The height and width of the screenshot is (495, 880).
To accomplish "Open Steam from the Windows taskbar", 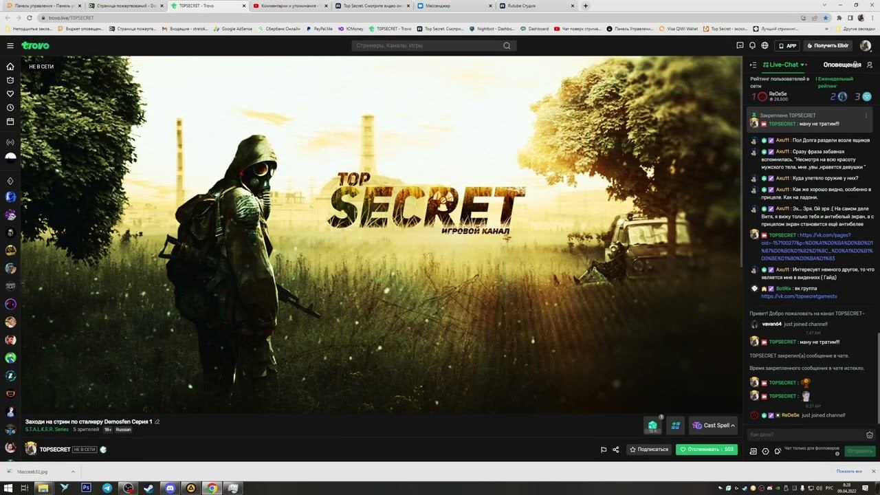I will coord(149,488).
